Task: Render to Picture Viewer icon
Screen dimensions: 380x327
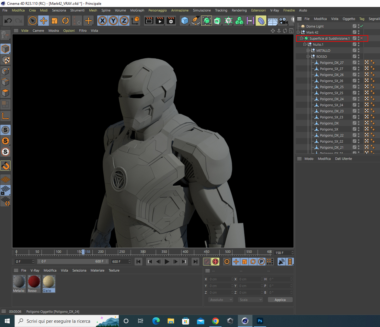Action: 160,21
